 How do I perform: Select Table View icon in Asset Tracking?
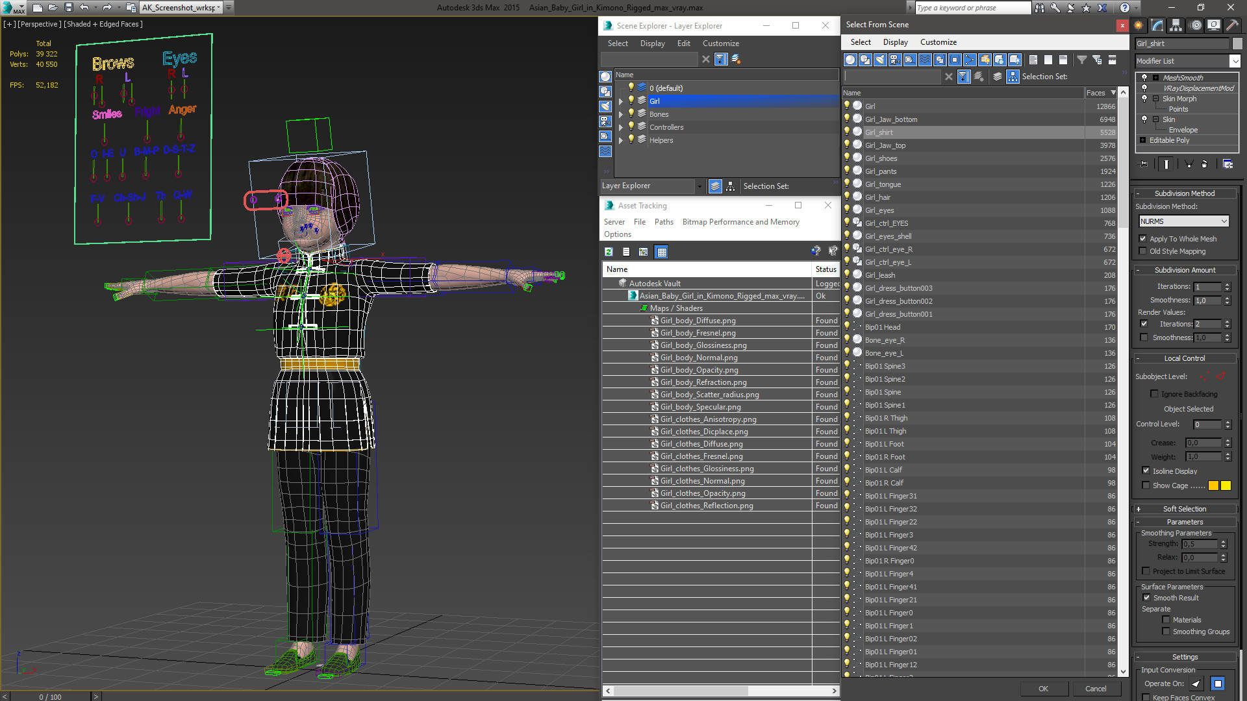pos(661,252)
